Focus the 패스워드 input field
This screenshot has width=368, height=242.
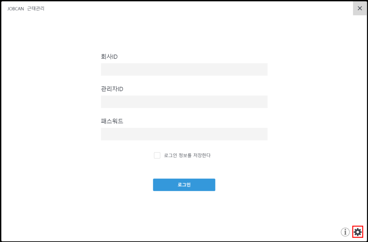[184, 134]
